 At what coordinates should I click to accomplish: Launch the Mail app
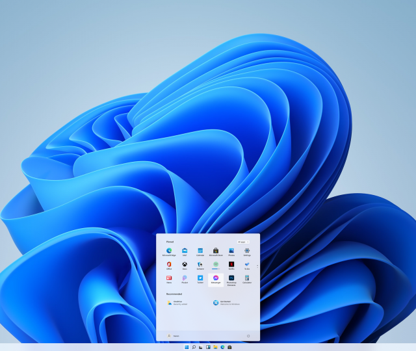185,251
